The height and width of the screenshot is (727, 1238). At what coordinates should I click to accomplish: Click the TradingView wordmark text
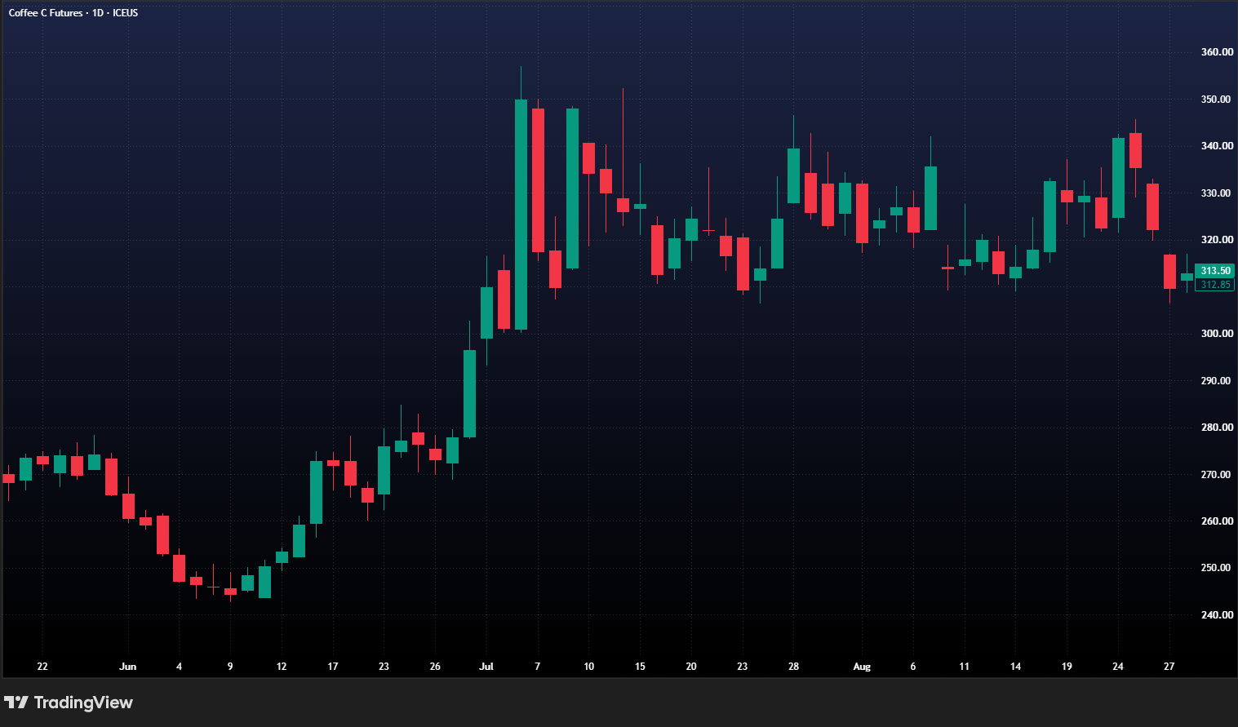pyautogui.click(x=83, y=703)
